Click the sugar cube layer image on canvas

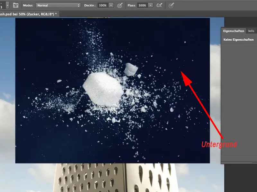(112, 91)
